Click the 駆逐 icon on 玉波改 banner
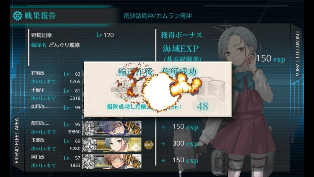This screenshot has width=314, height=177. pos(89,145)
